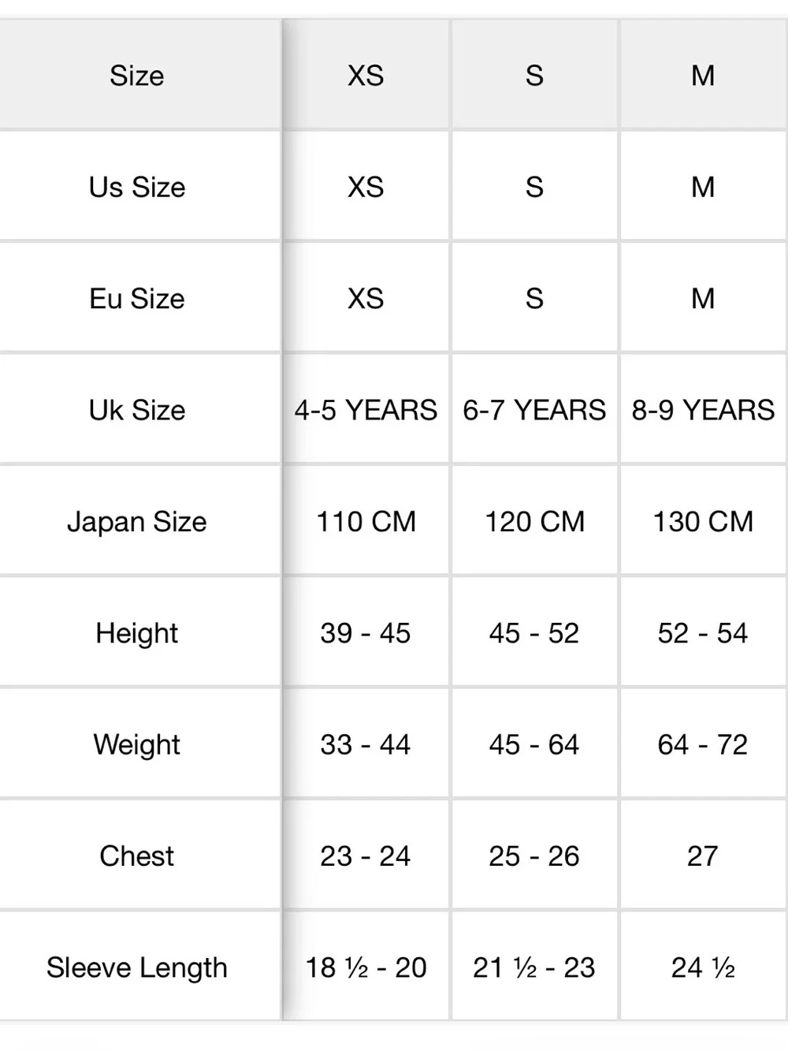Select the 25 - 26 chest cell
Screen dimensions: 788x1051
point(534,856)
